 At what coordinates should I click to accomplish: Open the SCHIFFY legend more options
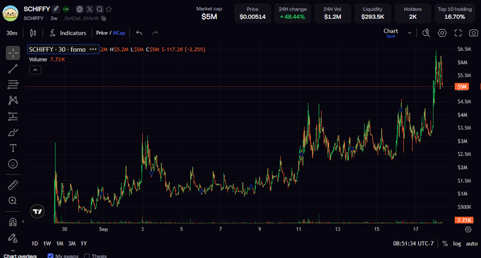pos(93,49)
